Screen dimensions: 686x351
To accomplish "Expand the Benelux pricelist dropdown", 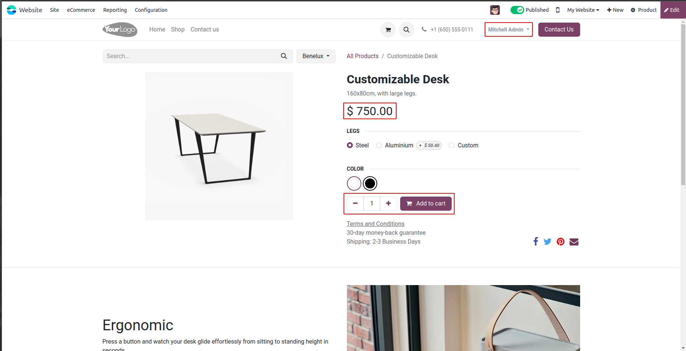I will (x=316, y=56).
